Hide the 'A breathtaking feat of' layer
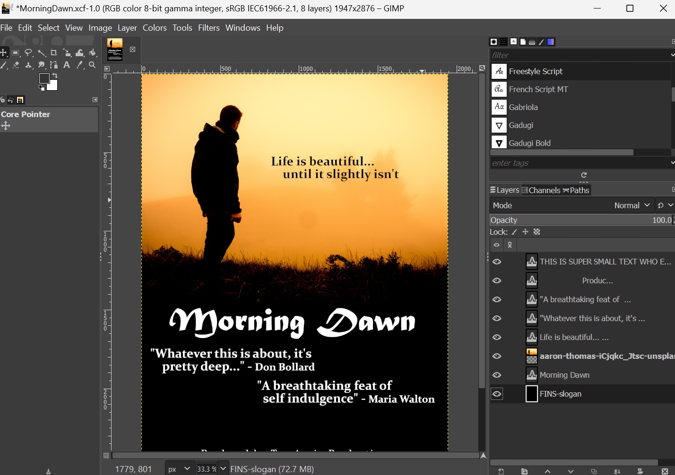Image resolution: width=675 pixels, height=475 pixels. pos(497,299)
